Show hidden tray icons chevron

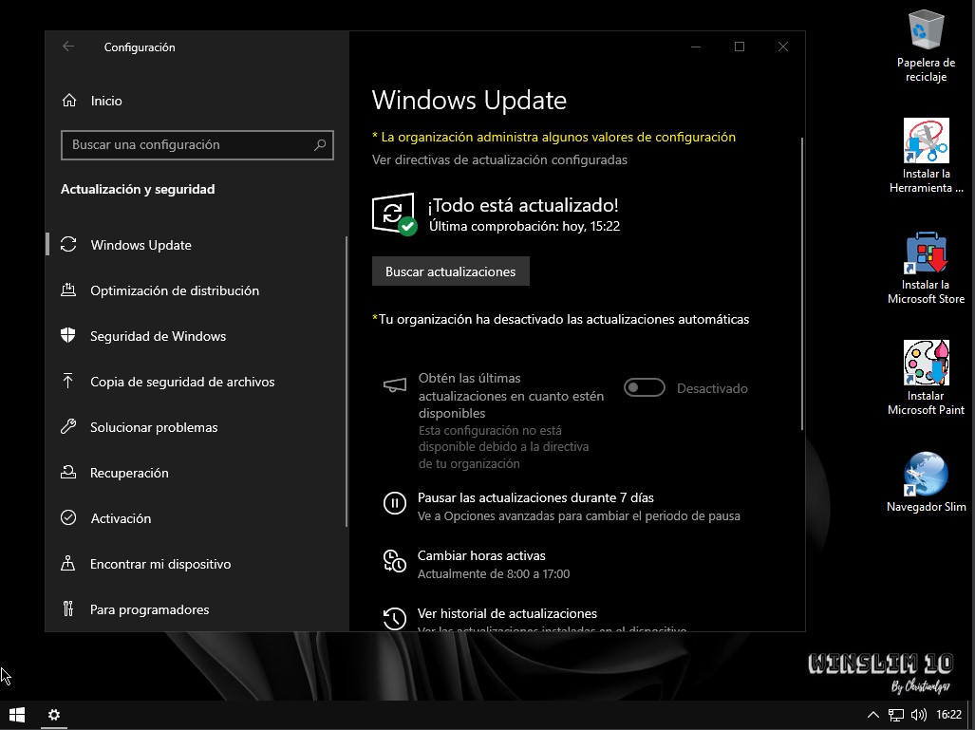(x=873, y=715)
